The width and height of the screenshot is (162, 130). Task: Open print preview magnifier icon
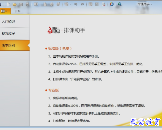tap(45, 4)
